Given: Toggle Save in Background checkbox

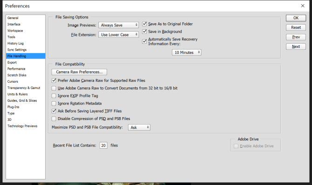Looking at the screenshot, I should (x=144, y=32).
